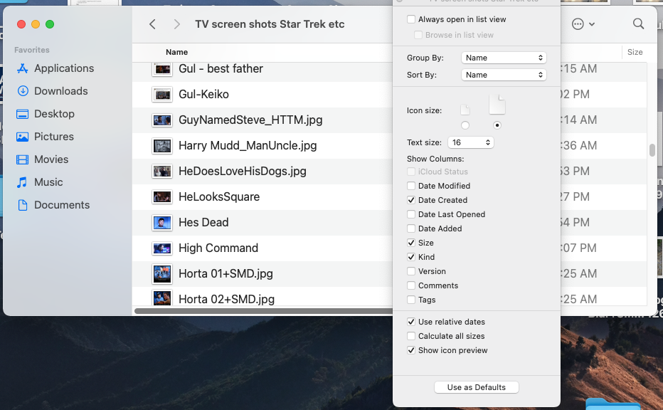The height and width of the screenshot is (410, 663).
Task: Uncheck Date Created column option
Action: [x=411, y=200]
